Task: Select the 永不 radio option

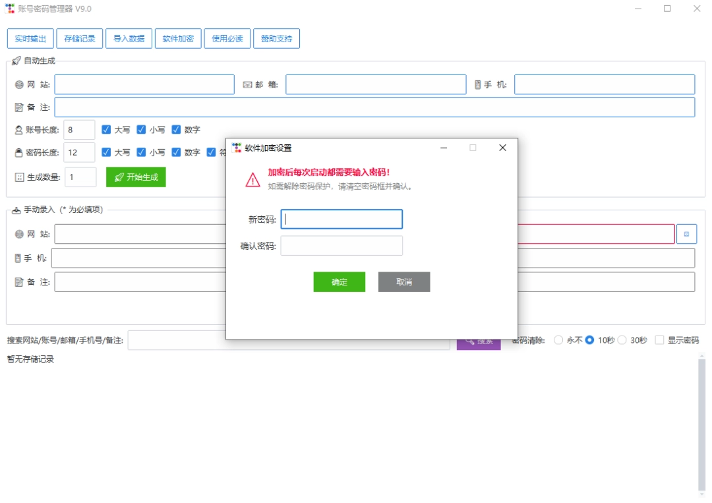Action: tap(558, 340)
